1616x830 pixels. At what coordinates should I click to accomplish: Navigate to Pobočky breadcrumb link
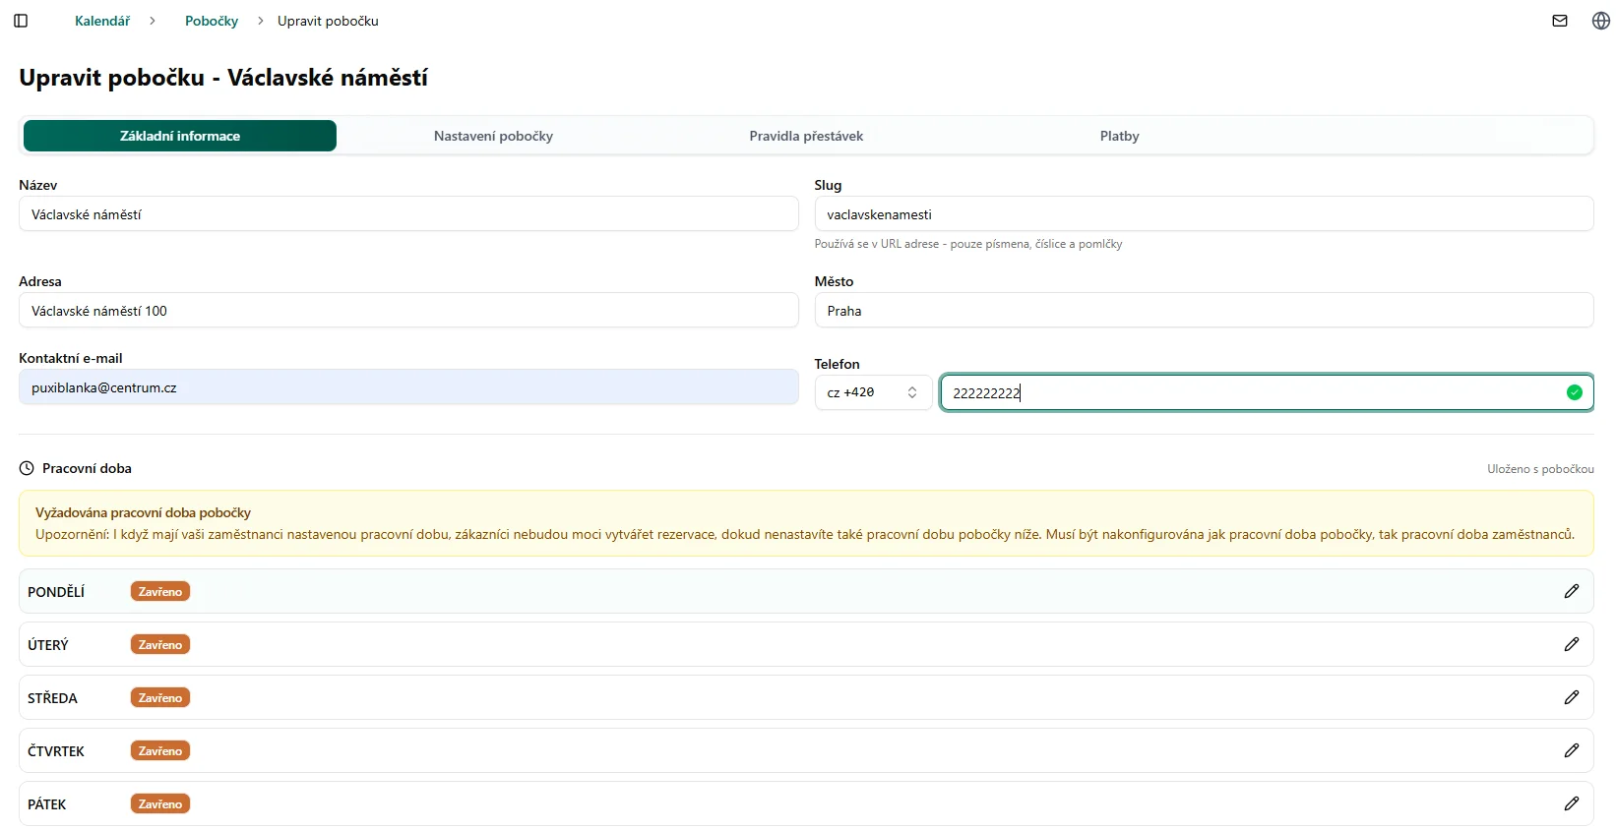coord(212,21)
